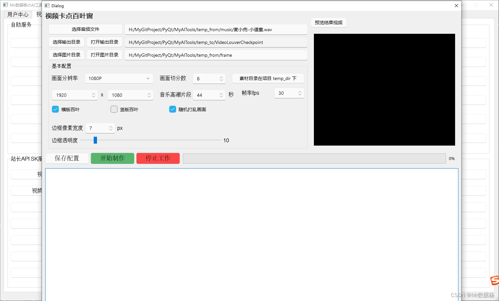Open image folder with 打开图片目录
499x301 pixels.
[x=105, y=55]
